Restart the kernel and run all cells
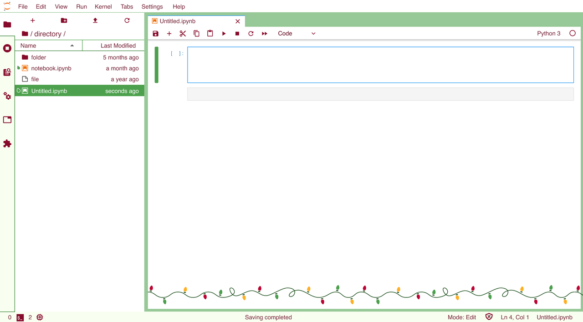Viewport: 583px width, 322px height. point(265,34)
